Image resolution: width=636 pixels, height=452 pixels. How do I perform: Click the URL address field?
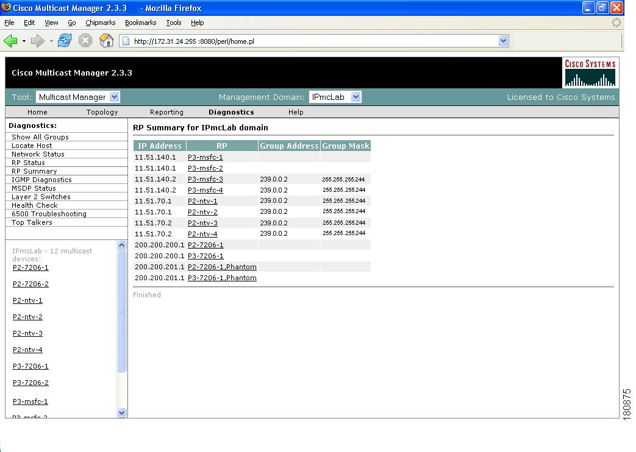315,41
